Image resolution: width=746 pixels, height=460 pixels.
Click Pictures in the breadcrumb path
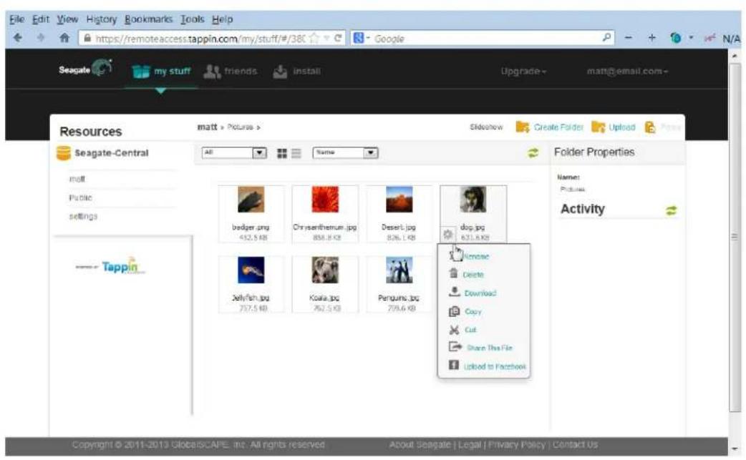tap(241, 127)
